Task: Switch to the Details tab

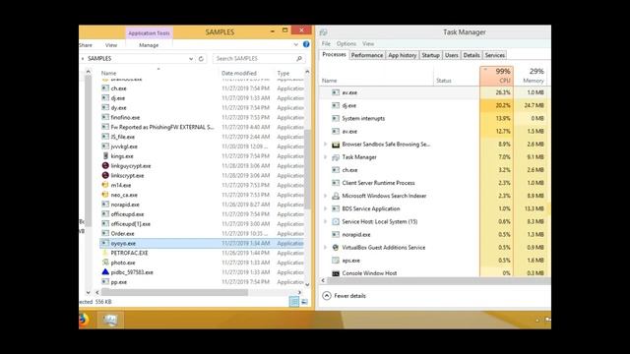Action: (472, 55)
